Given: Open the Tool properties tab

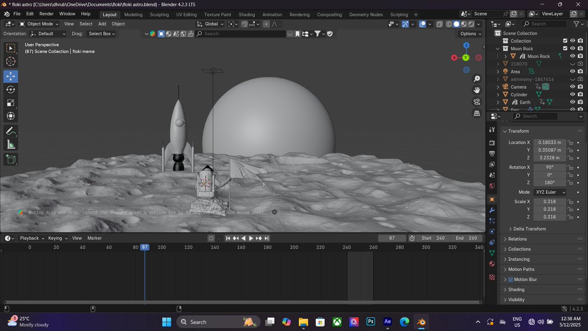Looking at the screenshot, I should [x=492, y=129].
